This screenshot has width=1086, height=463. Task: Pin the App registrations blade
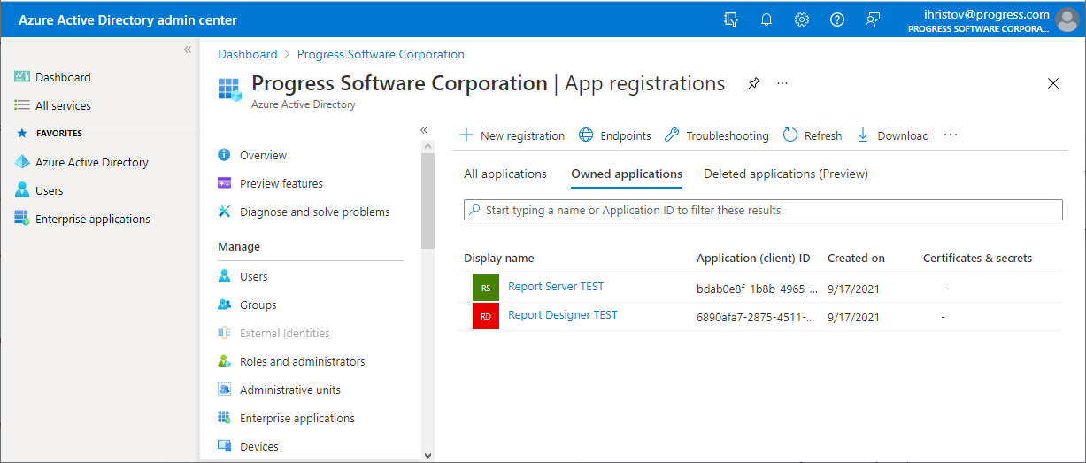pos(754,83)
